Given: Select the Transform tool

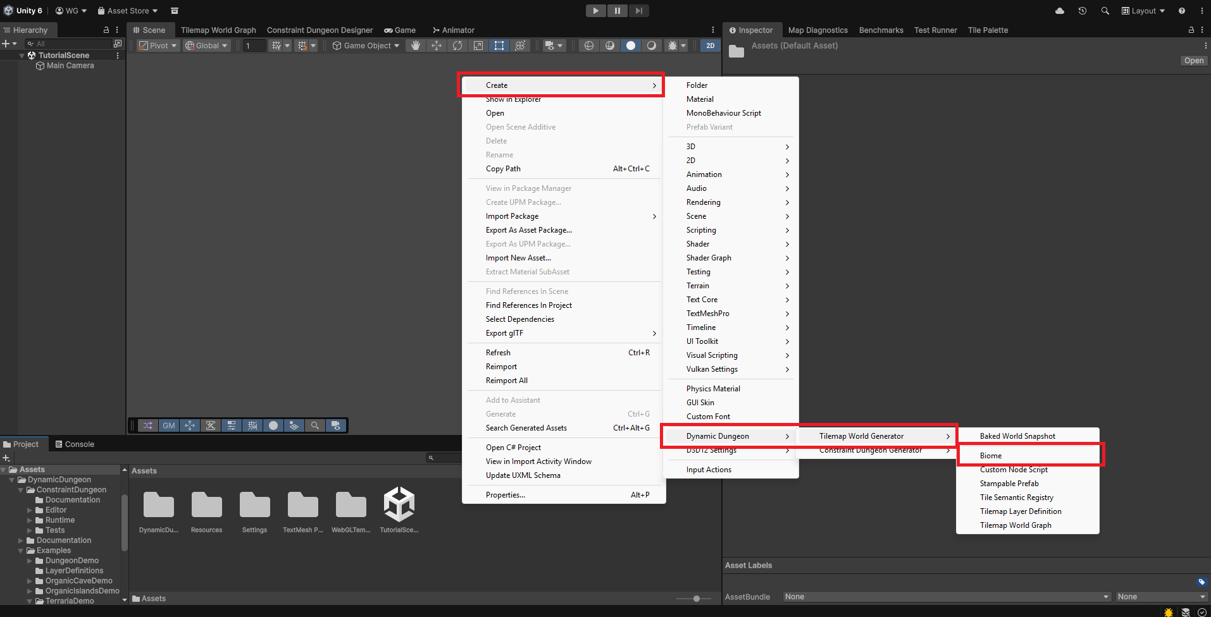Looking at the screenshot, I should (x=520, y=46).
